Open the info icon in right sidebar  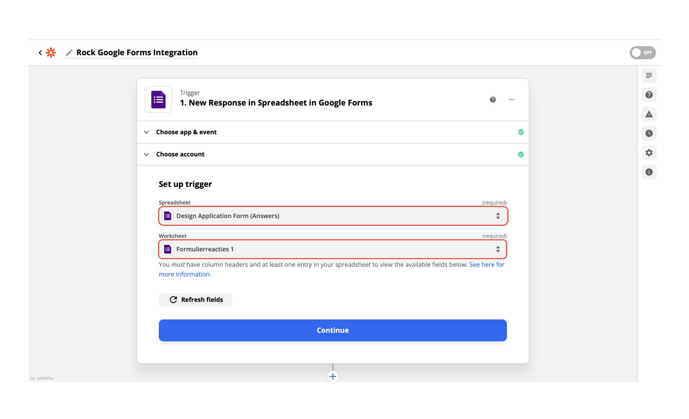(x=649, y=172)
